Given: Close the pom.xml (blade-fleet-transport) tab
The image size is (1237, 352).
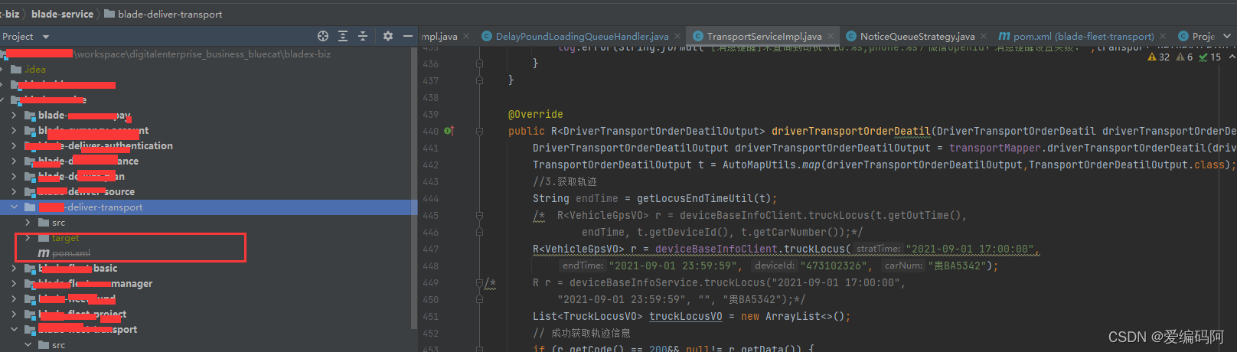Looking at the screenshot, I should pyautogui.click(x=1163, y=36).
